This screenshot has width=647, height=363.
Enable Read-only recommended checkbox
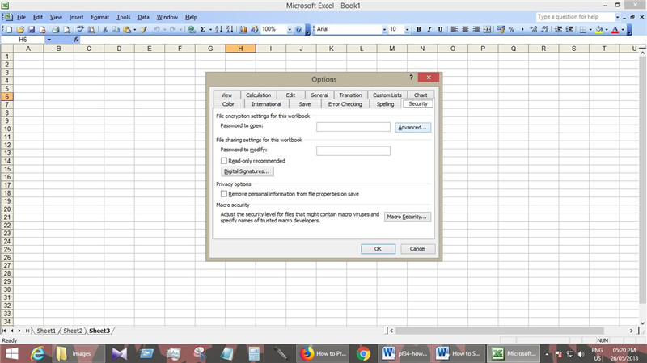pos(224,160)
